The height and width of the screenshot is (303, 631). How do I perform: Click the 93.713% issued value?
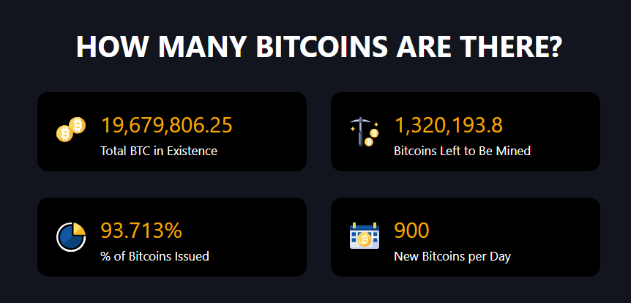(x=141, y=231)
